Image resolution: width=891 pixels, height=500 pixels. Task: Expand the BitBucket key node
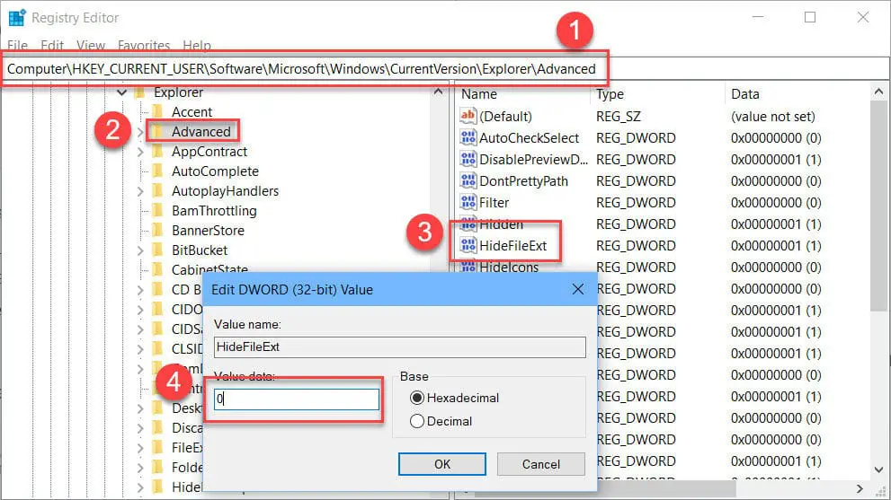pos(139,250)
